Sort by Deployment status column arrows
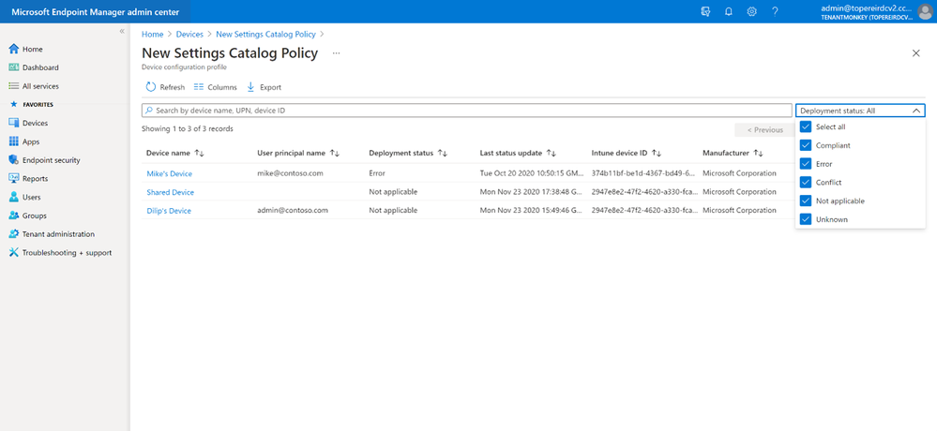The width and height of the screenshot is (937, 431). pyautogui.click(x=442, y=154)
